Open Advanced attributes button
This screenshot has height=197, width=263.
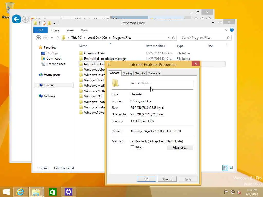pos(180,147)
